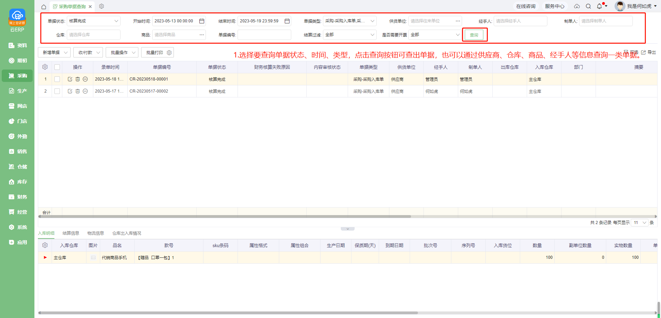Click the 单据编号 input field
Viewport: 661px width, 318px height.
[x=264, y=35]
